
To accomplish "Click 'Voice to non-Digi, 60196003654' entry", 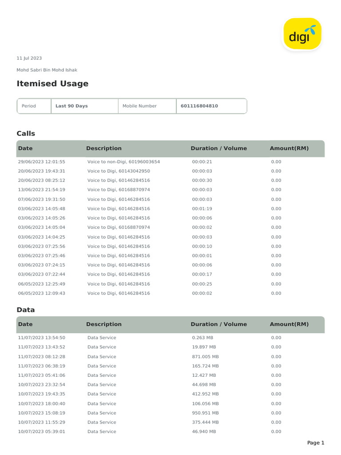I will (x=123, y=162).
